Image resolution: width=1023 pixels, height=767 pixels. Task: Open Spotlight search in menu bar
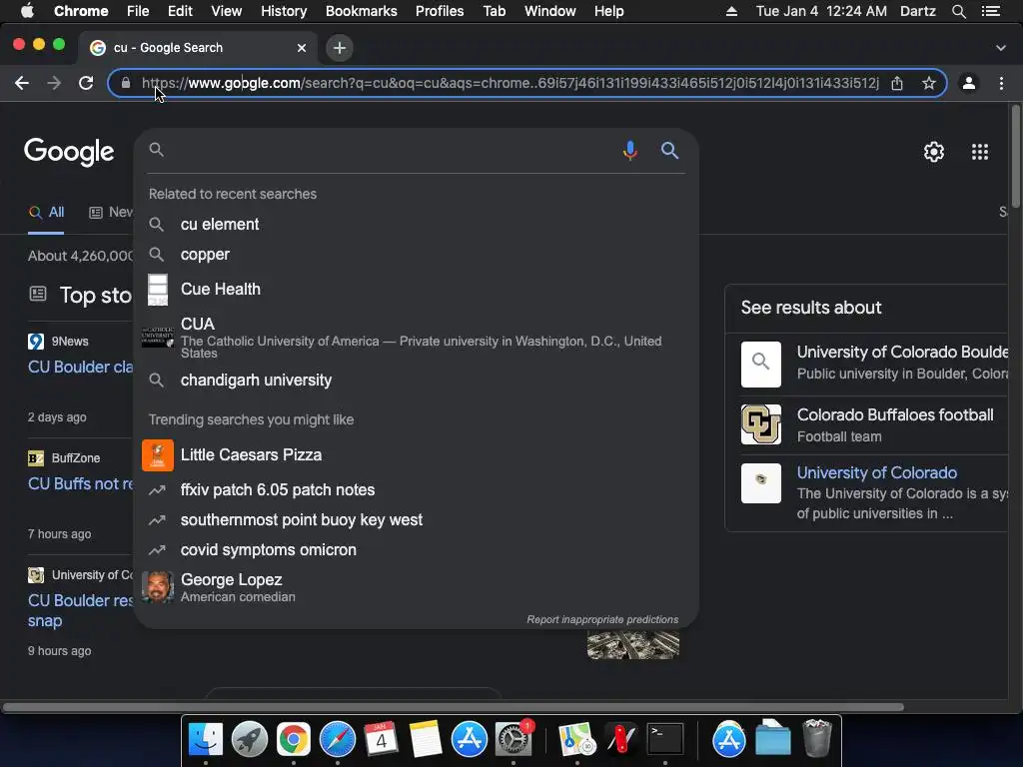pos(958,11)
